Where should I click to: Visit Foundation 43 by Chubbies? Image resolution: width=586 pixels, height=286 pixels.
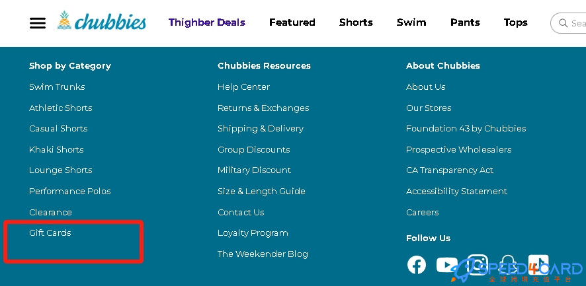(x=466, y=128)
